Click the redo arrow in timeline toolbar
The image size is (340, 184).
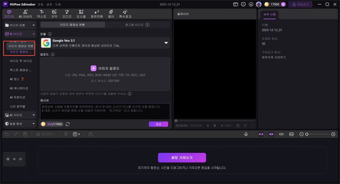point(16,134)
